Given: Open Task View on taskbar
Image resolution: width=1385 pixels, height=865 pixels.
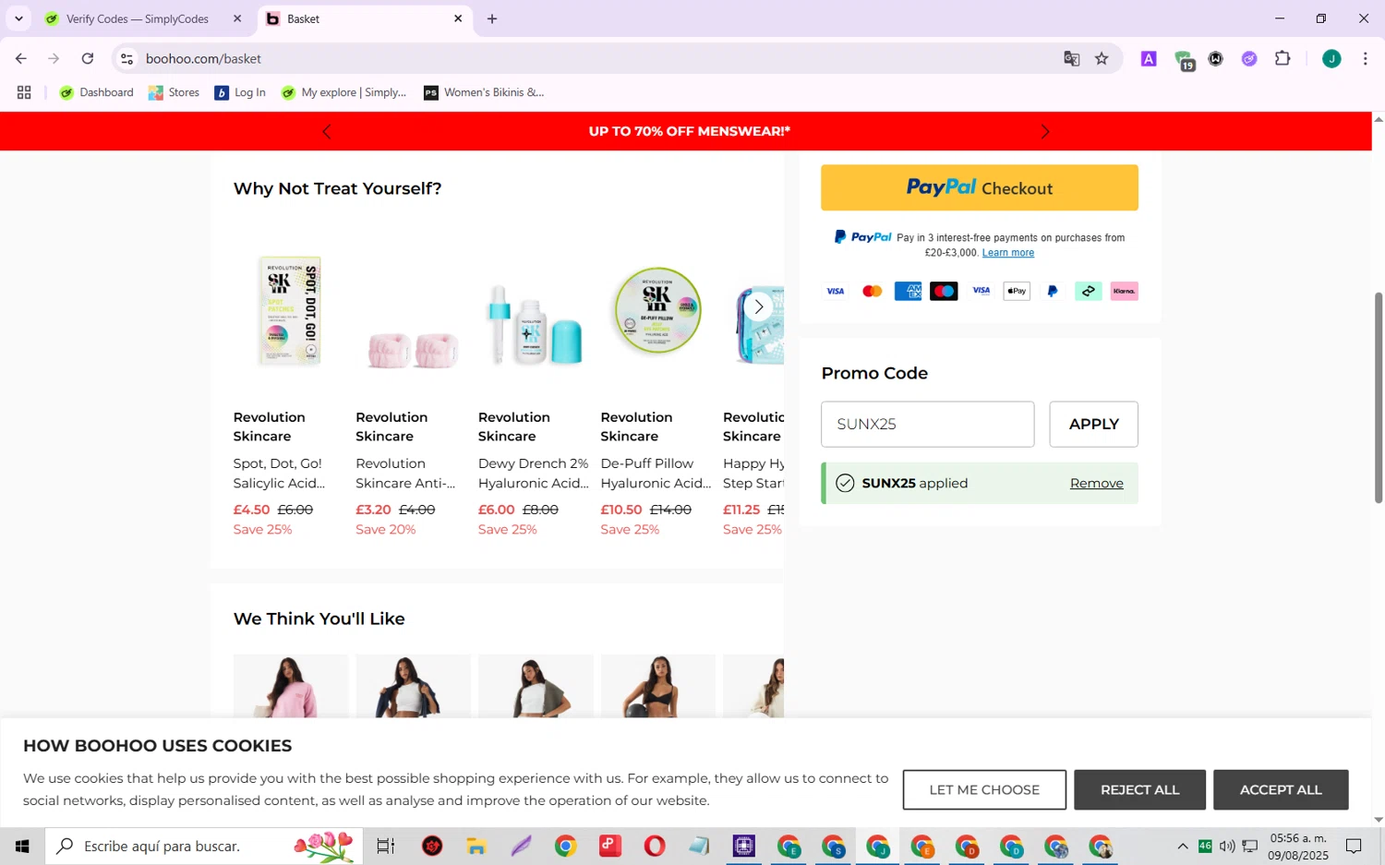Looking at the screenshot, I should [386, 846].
